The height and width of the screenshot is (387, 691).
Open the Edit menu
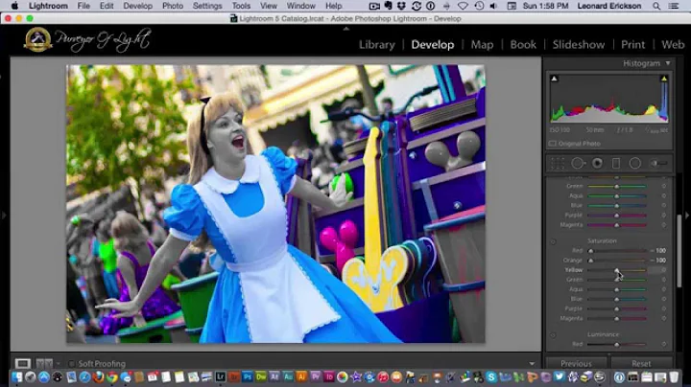(x=107, y=6)
